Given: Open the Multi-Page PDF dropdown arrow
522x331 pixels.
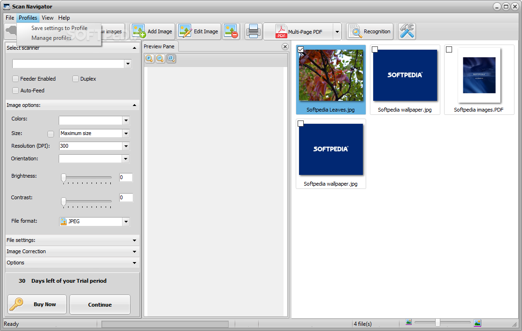Looking at the screenshot, I should click(x=337, y=32).
